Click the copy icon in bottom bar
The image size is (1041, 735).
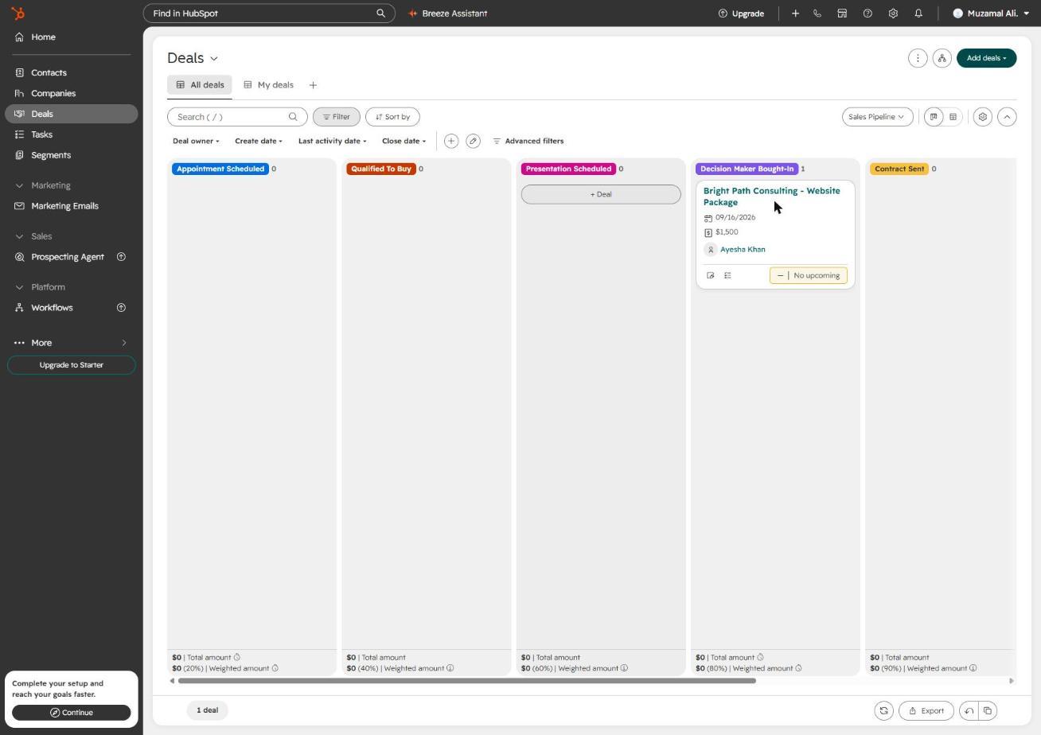tap(988, 711)
